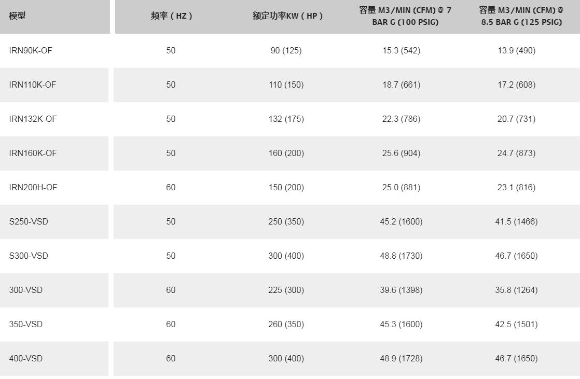Select the 300-VSD model cell
This screenshot has height=379, width=580.
coord(26,290)
